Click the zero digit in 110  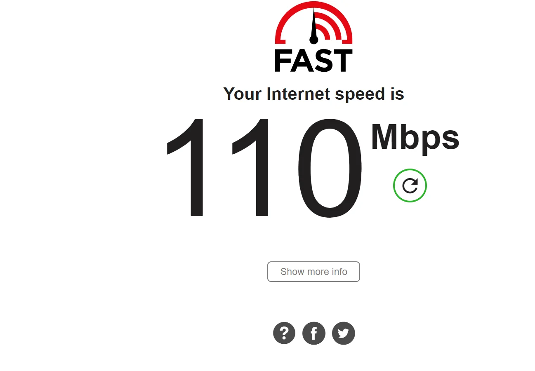coord(330,168)
